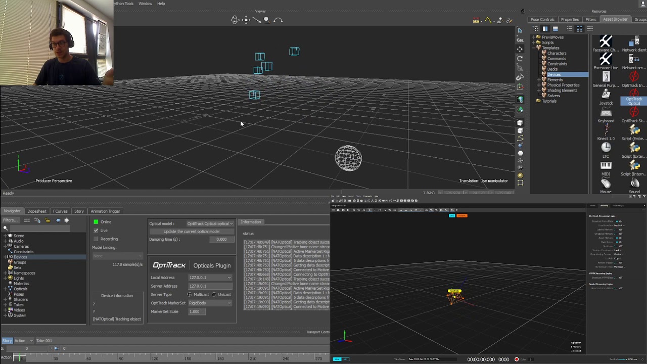Select the Mouse device asset
The image size is (647, 364).
pyautogui.click(x=606, y=186)
